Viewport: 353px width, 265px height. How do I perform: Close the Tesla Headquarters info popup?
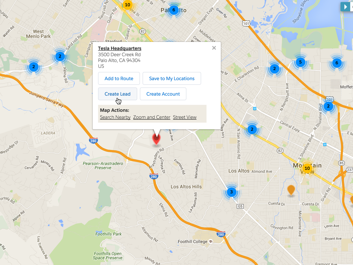214,48
